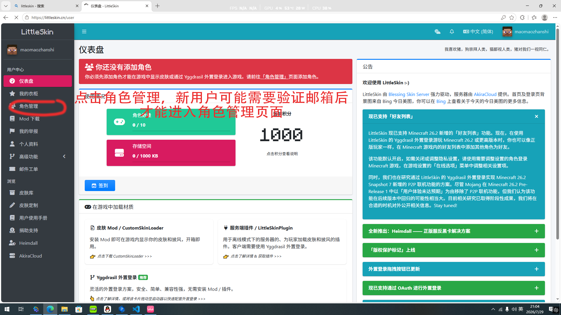Click the Yggdrasil 外置登录 details link

[x=150, y=299]
